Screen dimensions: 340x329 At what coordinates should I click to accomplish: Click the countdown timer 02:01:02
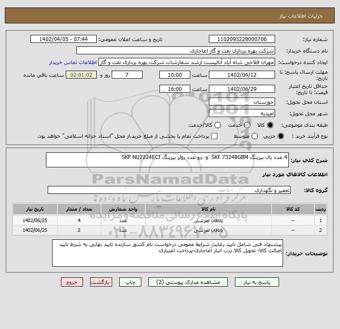(x=81, y=75)
